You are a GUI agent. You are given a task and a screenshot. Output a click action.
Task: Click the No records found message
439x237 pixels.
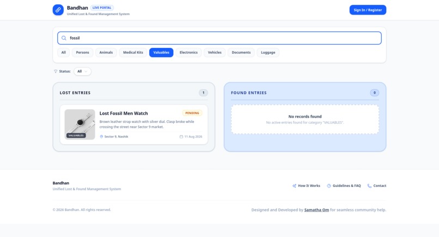click(x=305, y=116)
